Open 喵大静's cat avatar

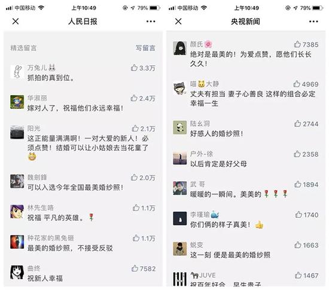point(180,88)
